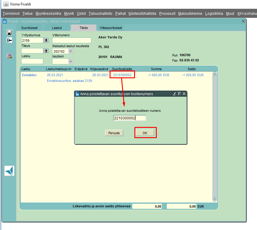Screen dimensions: 257x230
Task: Click the Java icon in title bar
Action: tap(6, 4)
